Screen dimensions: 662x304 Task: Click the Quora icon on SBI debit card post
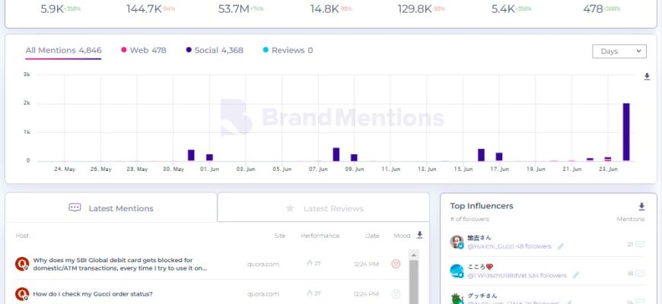22,264
